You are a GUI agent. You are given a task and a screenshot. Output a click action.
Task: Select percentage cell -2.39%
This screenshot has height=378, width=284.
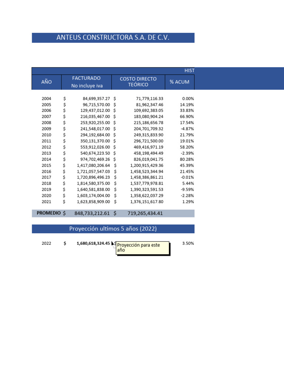tap(187, 153)
